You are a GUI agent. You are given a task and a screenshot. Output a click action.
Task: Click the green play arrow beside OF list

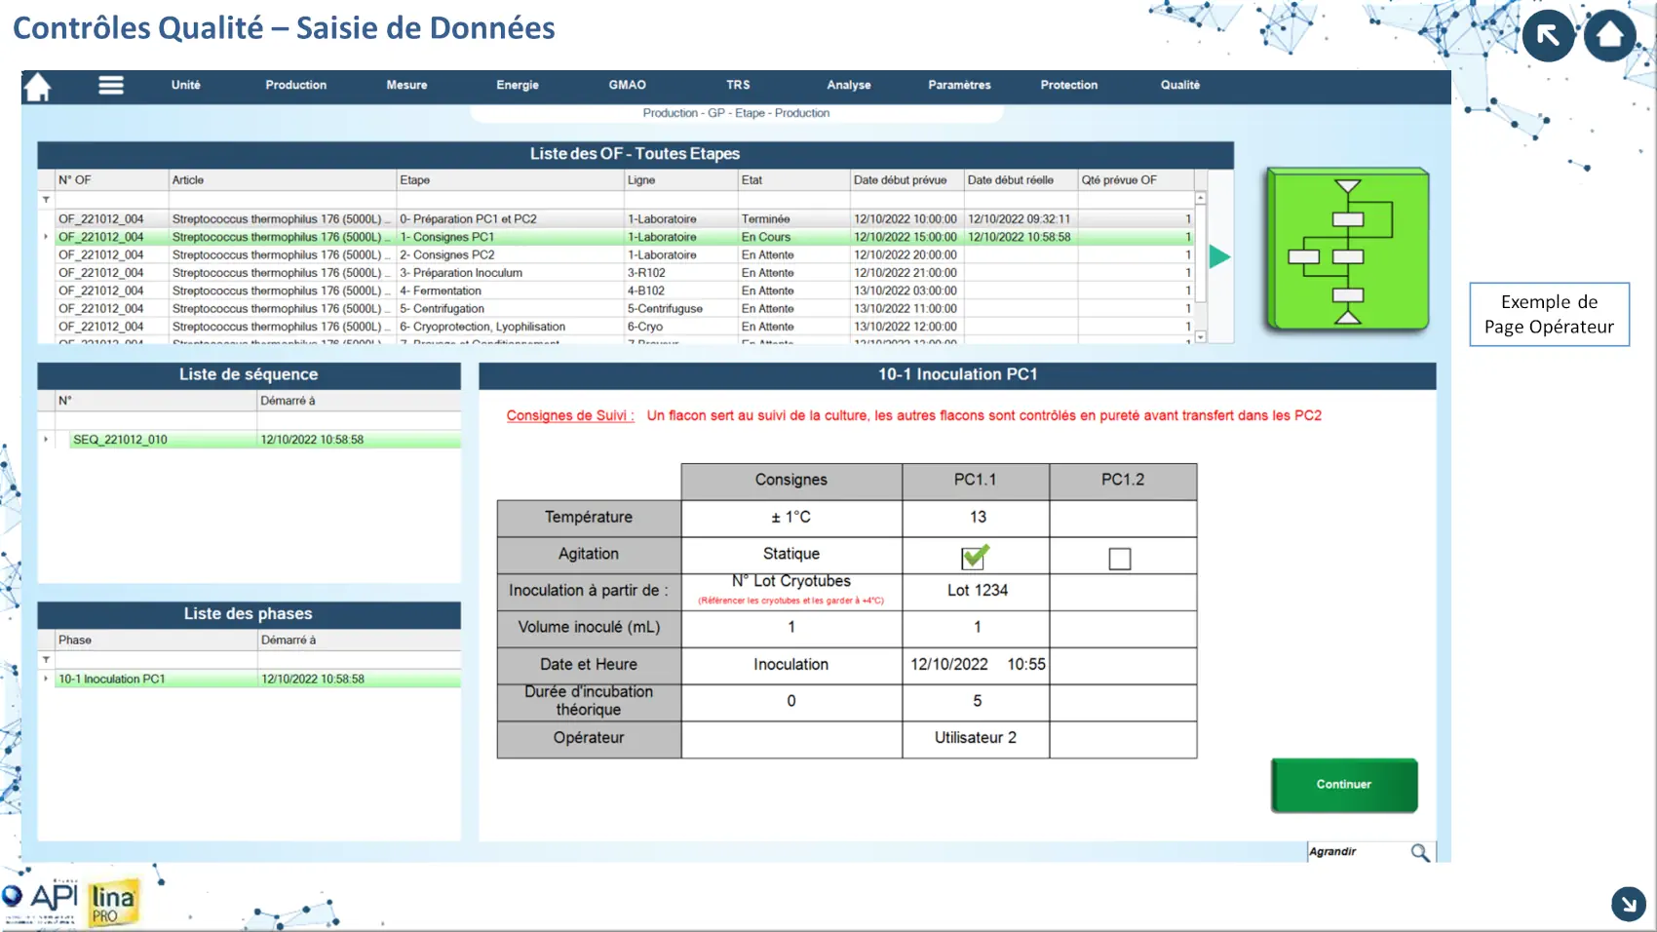point(1219,257)
